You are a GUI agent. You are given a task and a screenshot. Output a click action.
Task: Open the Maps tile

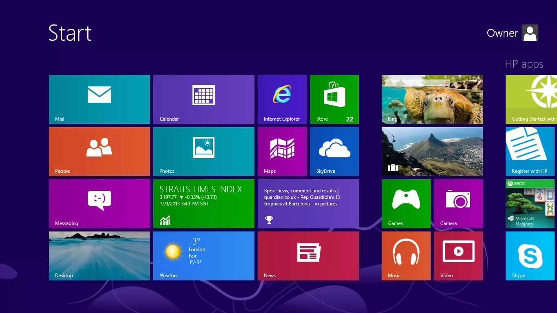[x=282, y=152]
